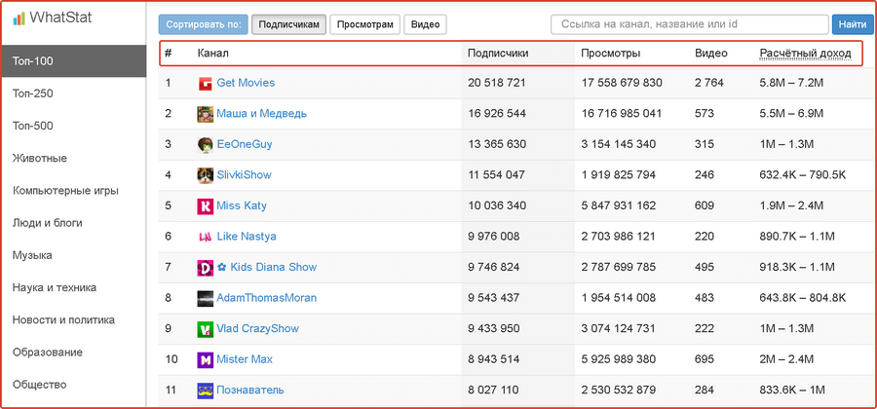This screenshot has height=409, width=877.
Task: Click the EeOneGuy channel avatar
Action: coord(206,145)
